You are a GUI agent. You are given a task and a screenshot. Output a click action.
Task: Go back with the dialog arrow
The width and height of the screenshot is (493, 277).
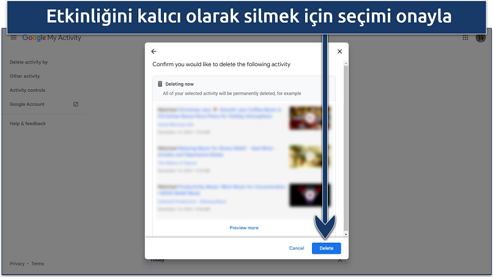(154, 51)
